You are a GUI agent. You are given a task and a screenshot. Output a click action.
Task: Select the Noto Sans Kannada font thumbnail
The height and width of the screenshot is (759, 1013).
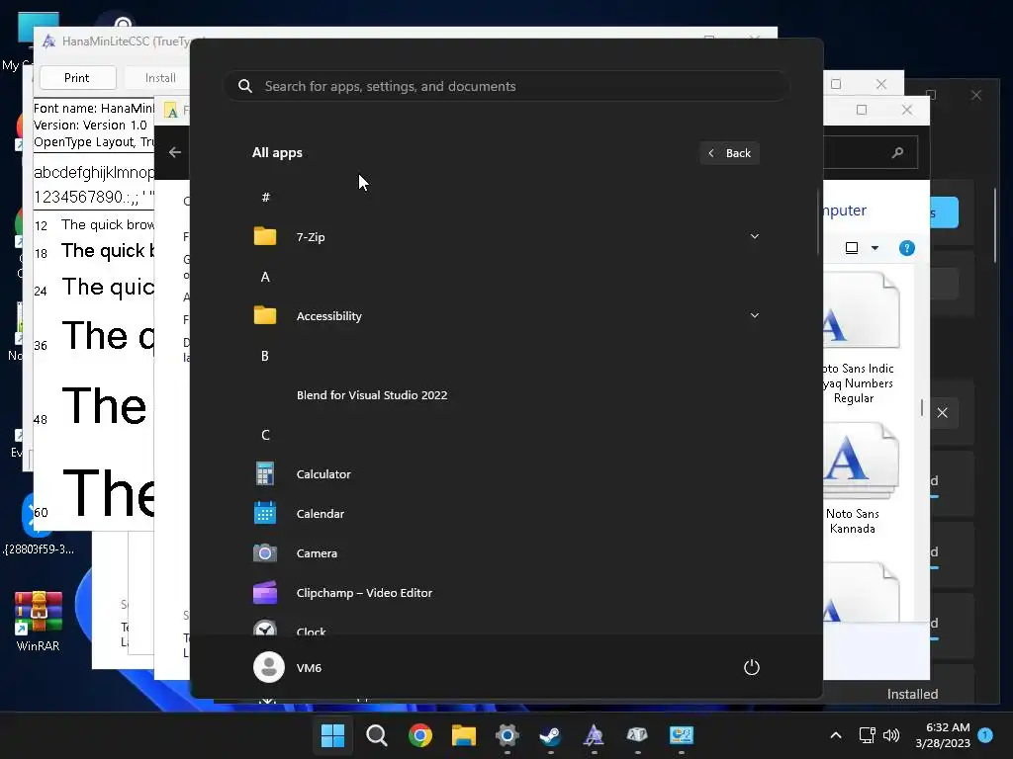click(x=862, y=461)
